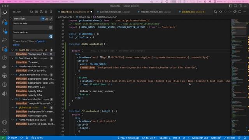Image resolution: width=249 pixels, height=140 pixels.
Task: Click color swatch before #ffffff3d on line 42
Action: pyautogui.click(x=109, y=58)
